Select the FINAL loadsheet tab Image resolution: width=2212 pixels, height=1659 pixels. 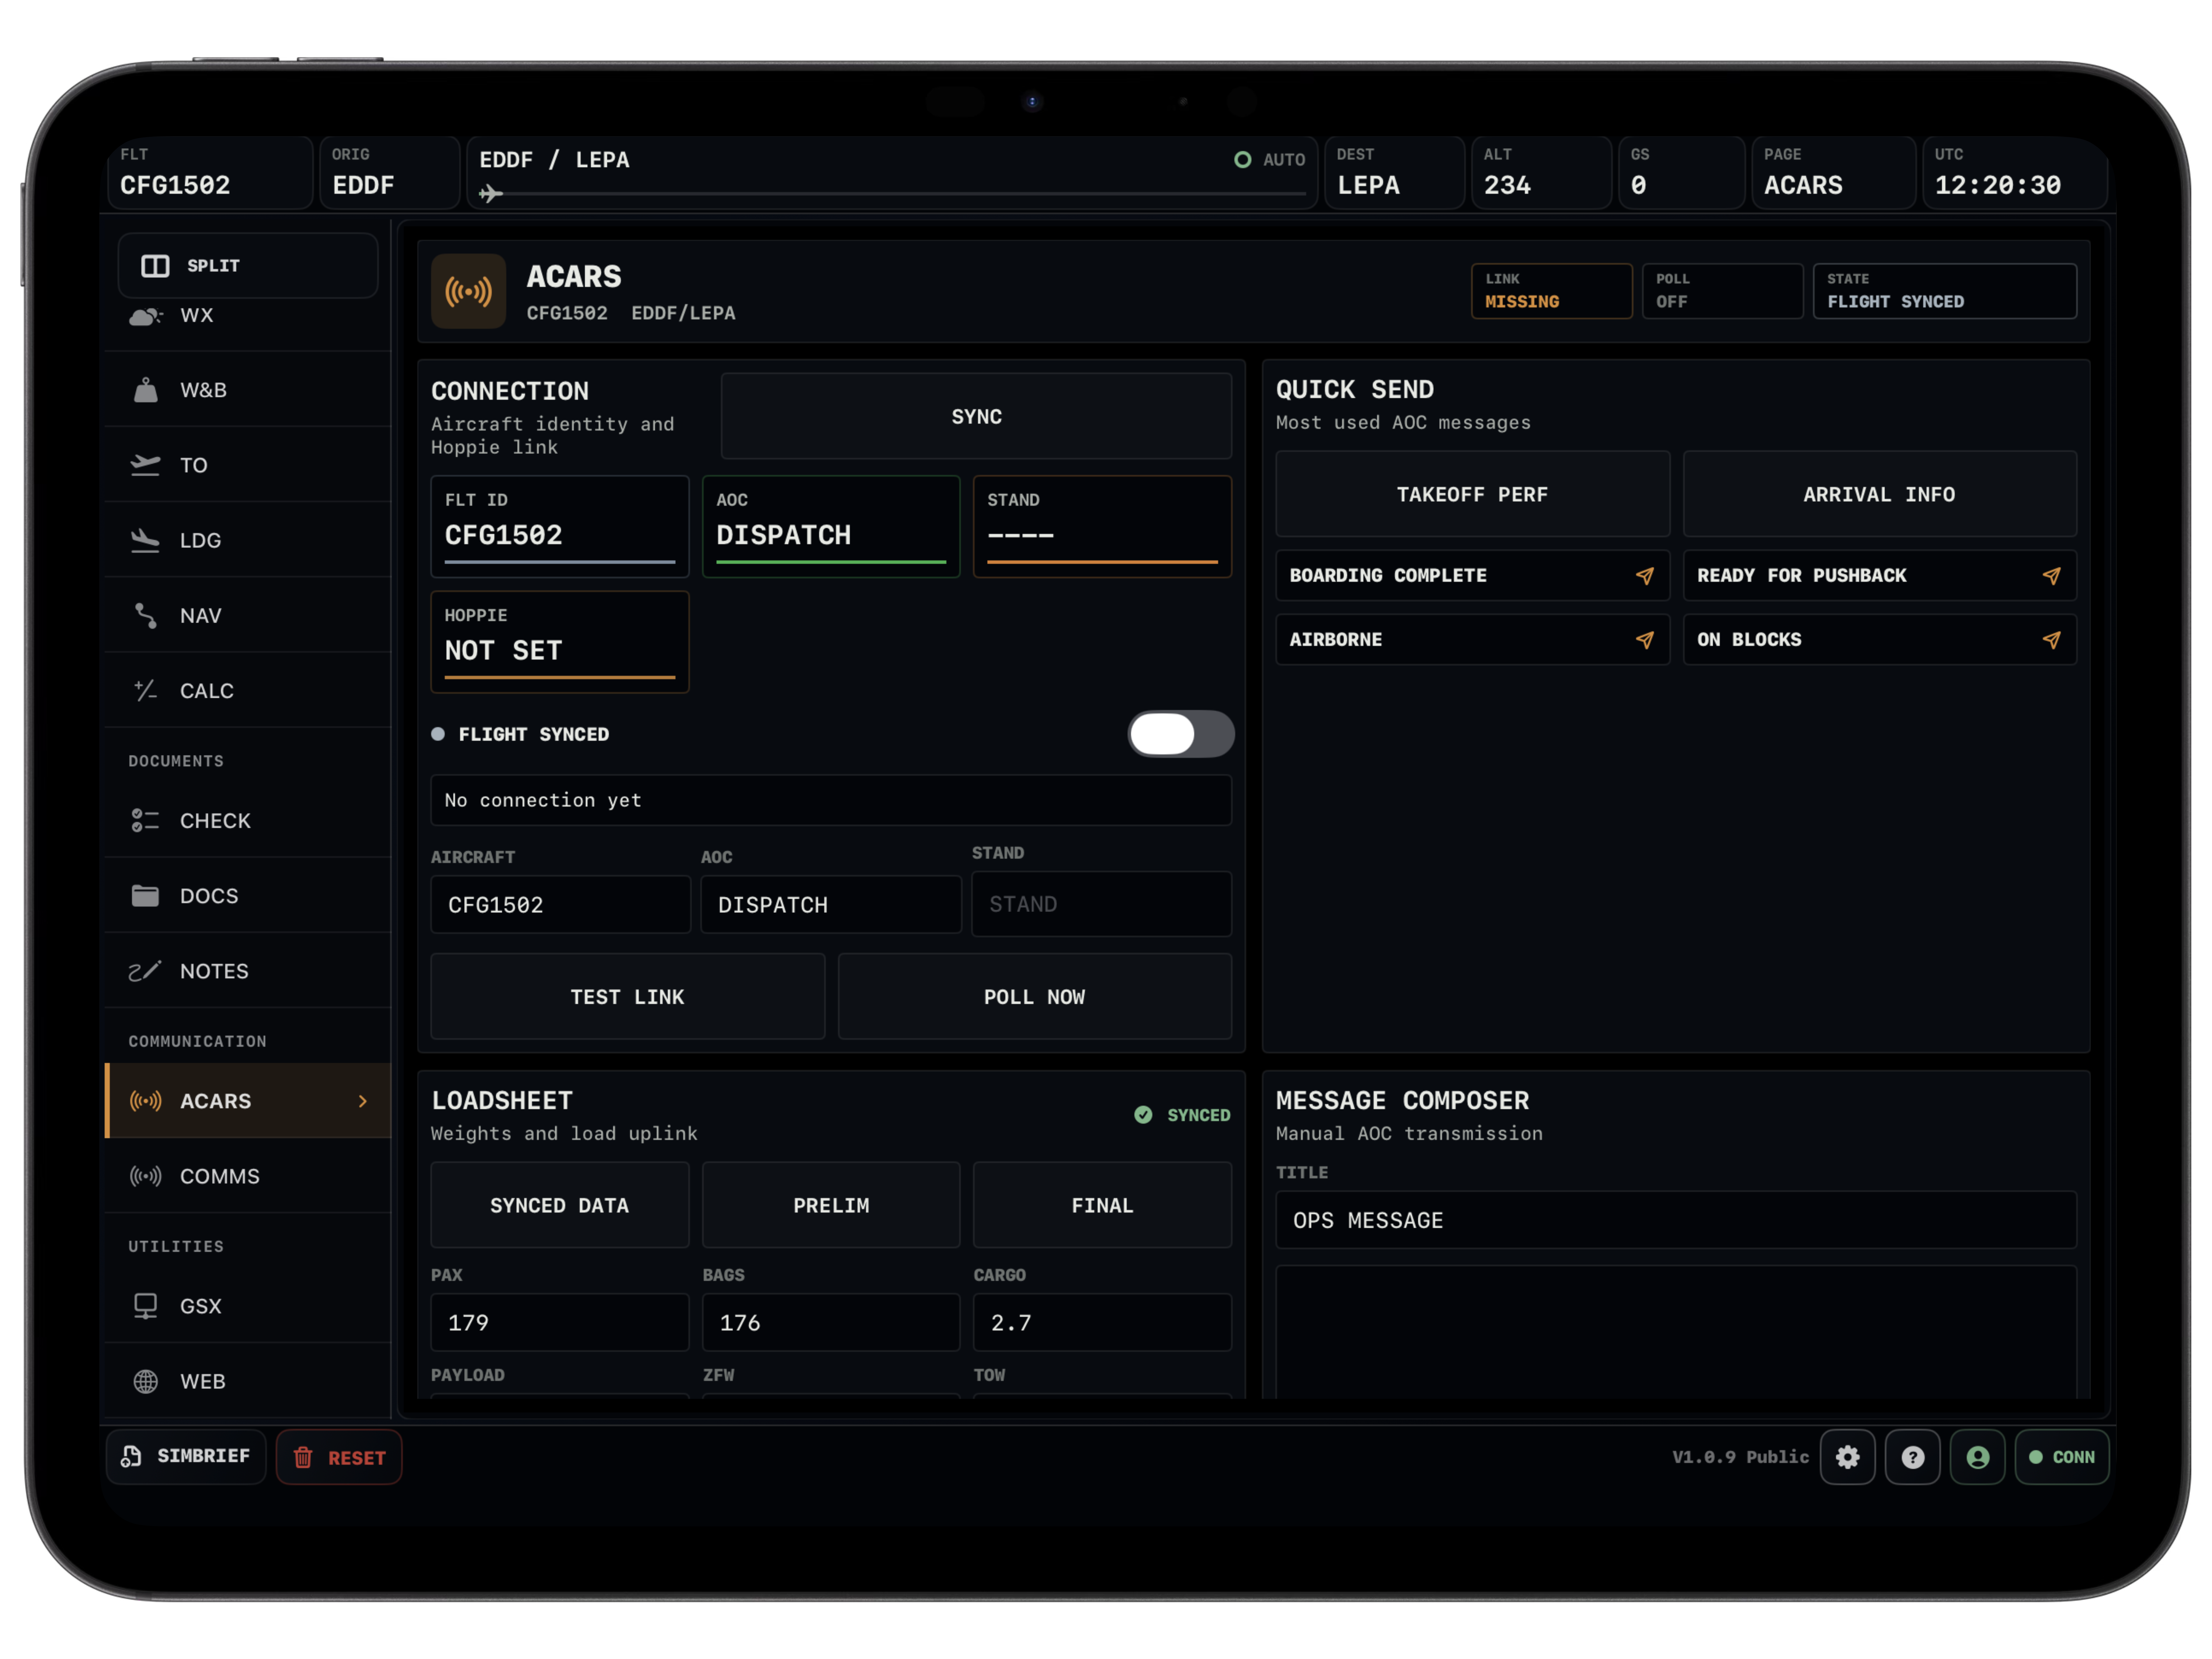click(1102, 1205)
